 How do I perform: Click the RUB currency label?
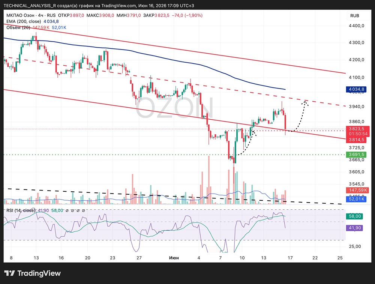[355, 16]
